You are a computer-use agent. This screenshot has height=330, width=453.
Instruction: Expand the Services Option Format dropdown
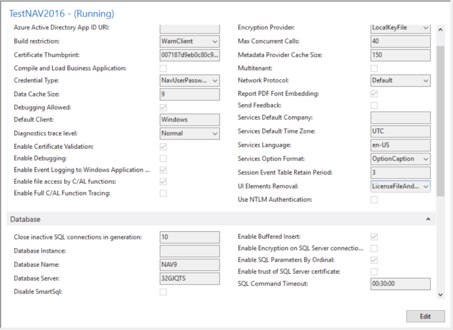[400, 159]
